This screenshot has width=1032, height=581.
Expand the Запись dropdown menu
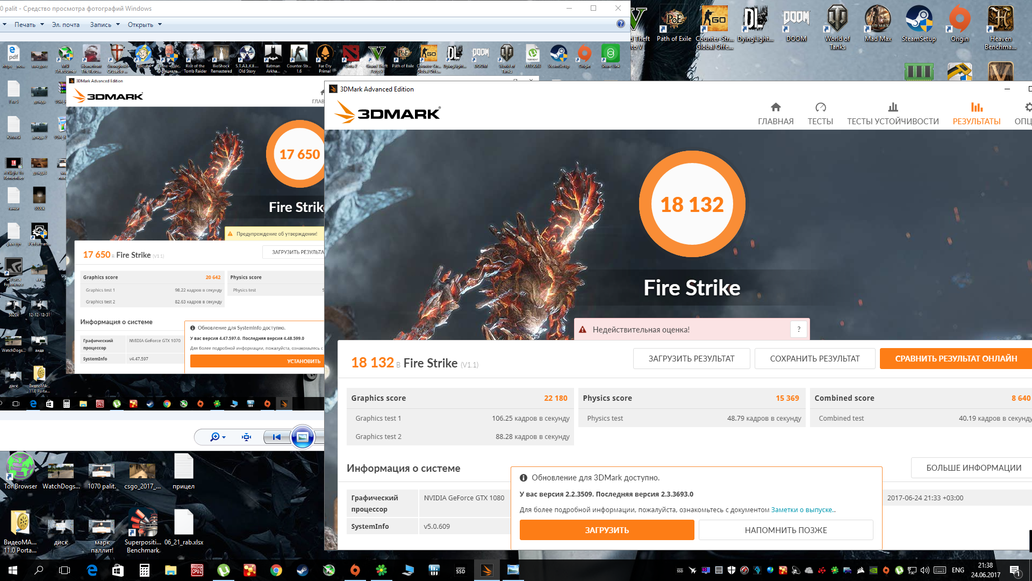(x=105, y=25)
